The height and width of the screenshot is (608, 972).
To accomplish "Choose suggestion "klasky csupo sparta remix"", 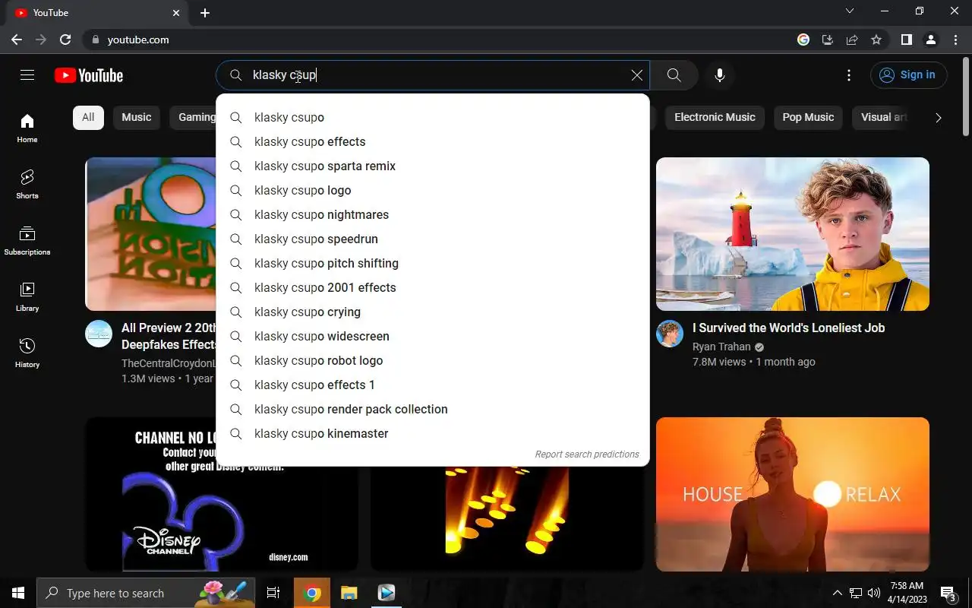I will click(x=433, y=166).
